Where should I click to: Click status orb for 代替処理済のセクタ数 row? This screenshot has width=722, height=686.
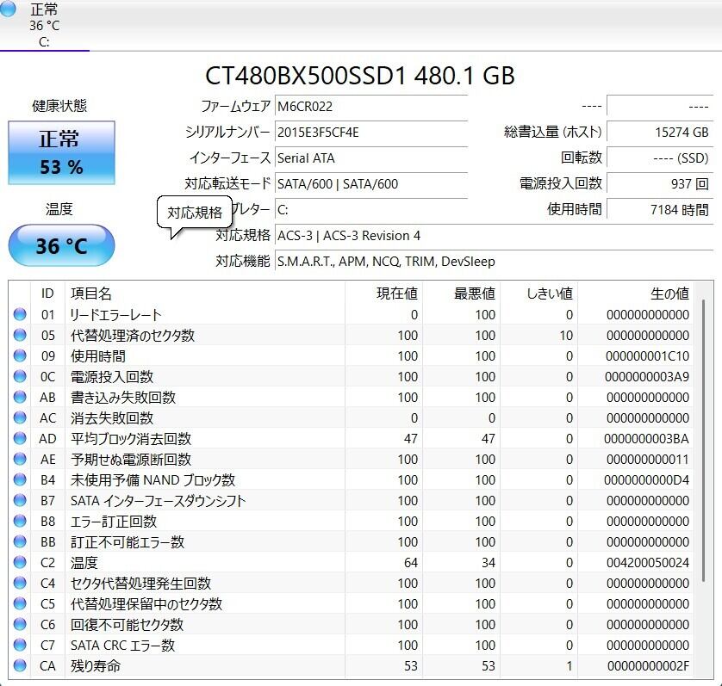click(x=20, y=336)
